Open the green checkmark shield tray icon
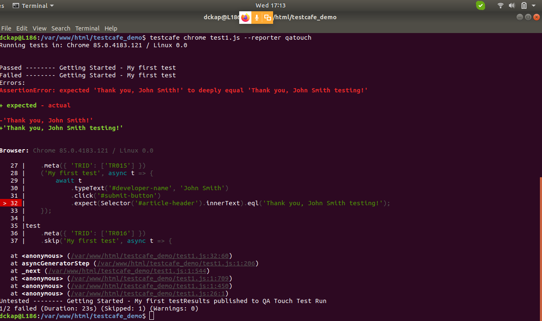The width and height of the screenshot is (542, 321). click(481, 5)
